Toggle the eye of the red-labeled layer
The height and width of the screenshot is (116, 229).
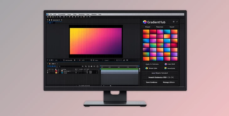(48, 71)
